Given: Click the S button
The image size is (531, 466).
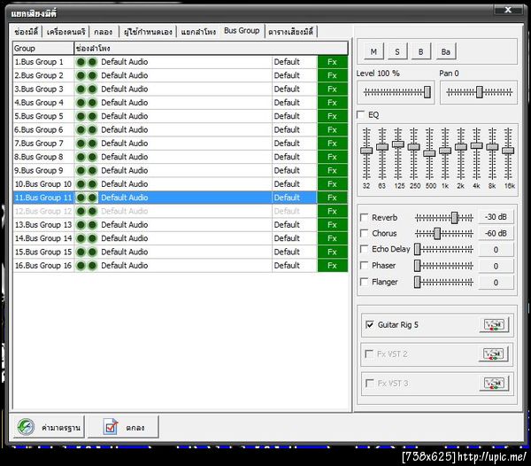Looking at the screenshot, I should 397,52.
